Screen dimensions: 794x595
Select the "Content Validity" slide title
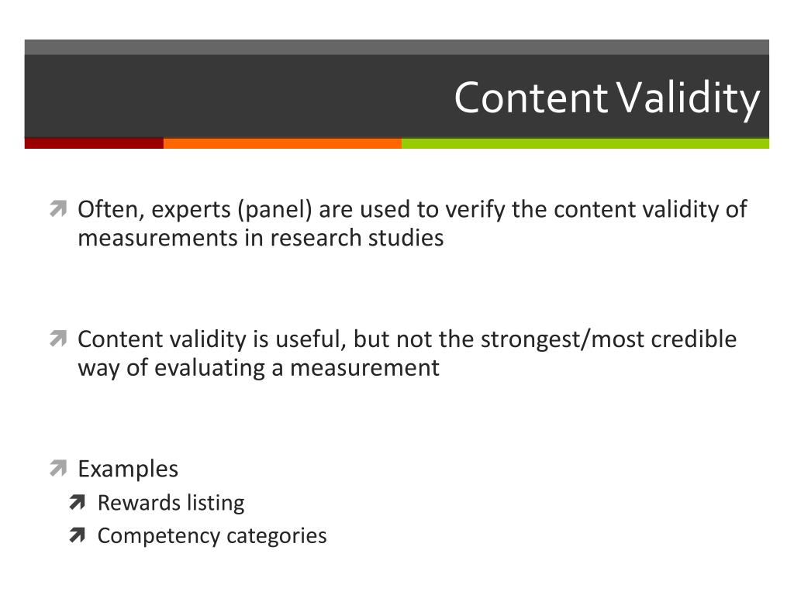(x=606, y=98)
